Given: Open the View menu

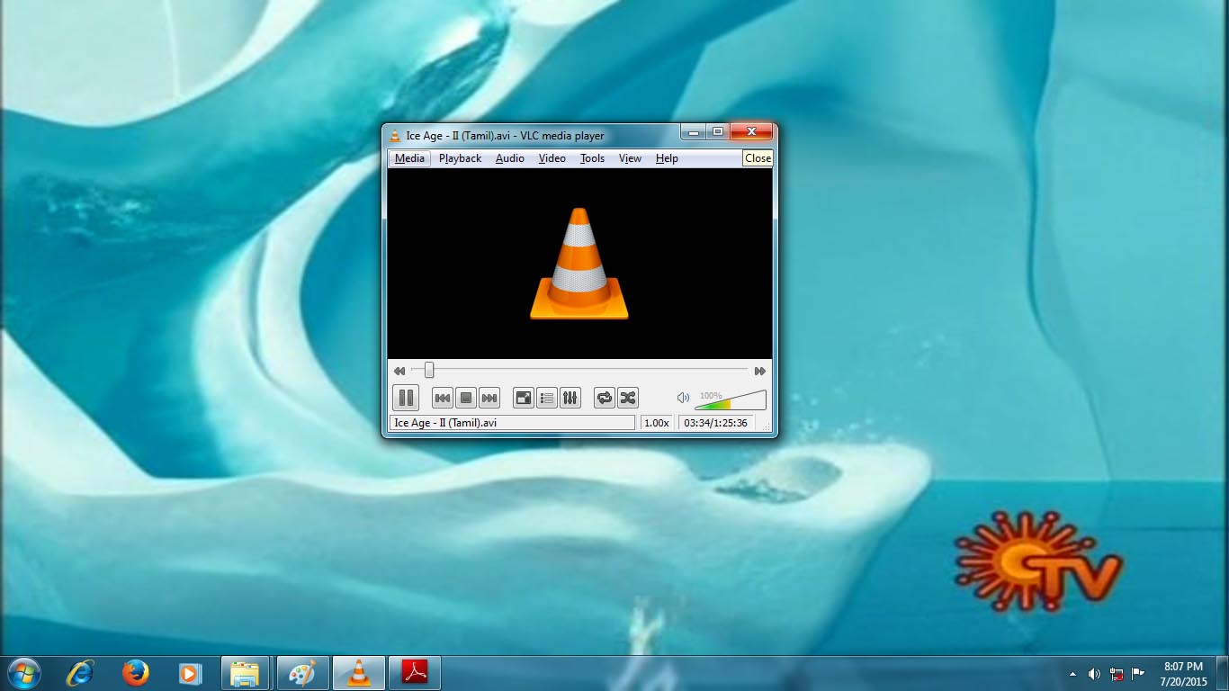Looking at the screenshot, I should click(630, 158).
